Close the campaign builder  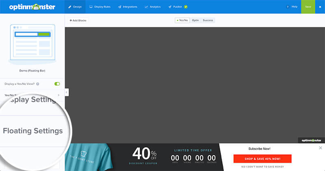click(320, 7)
